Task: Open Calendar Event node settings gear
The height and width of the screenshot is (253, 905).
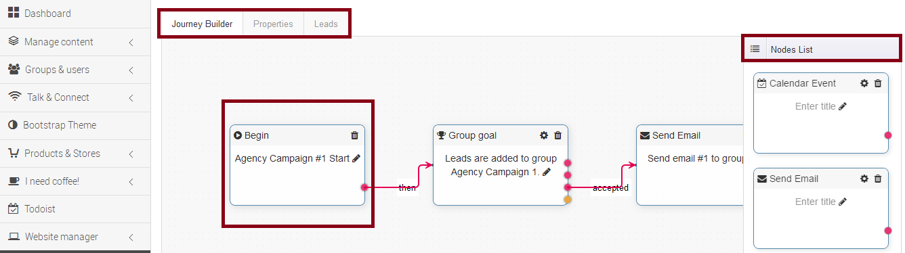Action: point(864,83)
